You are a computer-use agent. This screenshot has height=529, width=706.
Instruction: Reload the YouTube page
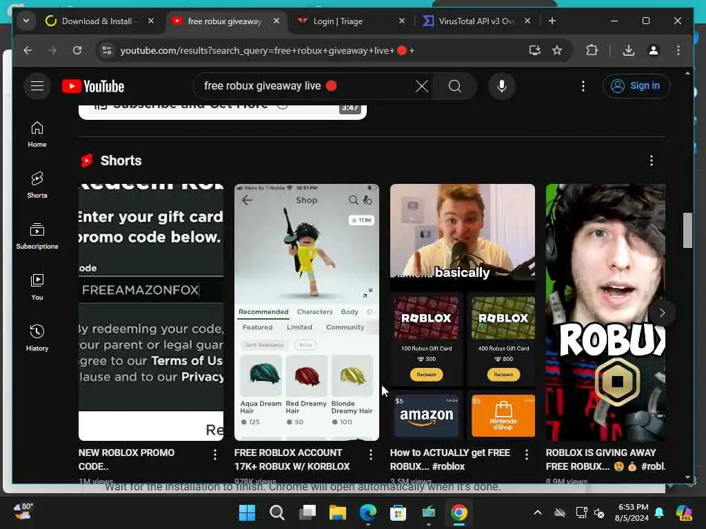77,50
